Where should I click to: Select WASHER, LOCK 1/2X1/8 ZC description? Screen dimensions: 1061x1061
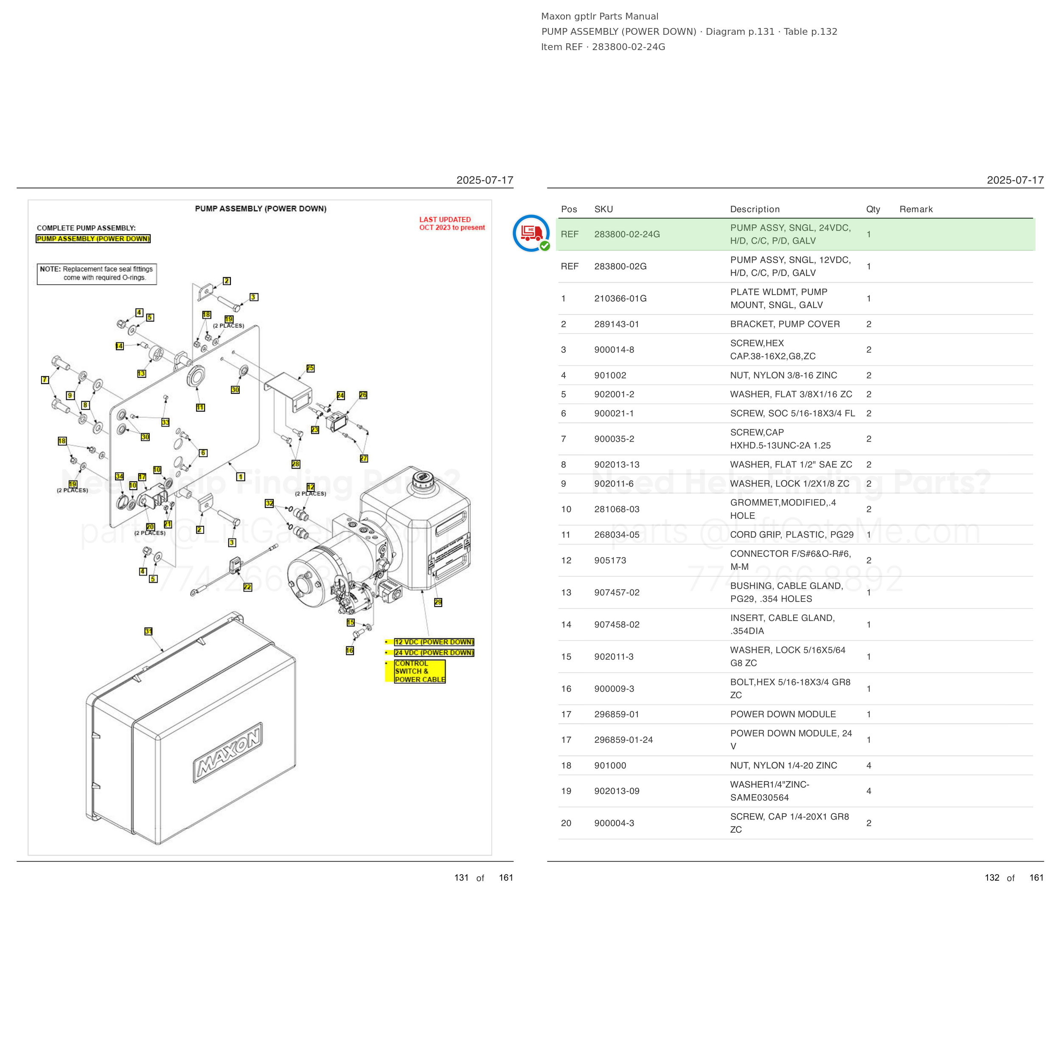pyautogui.click(x=789, y=484)
